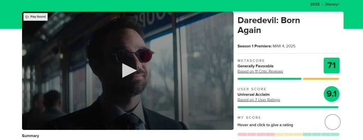Click the Summary heading below the video
The width and height of the screenshot is (363, 140).
pos(30,135)
